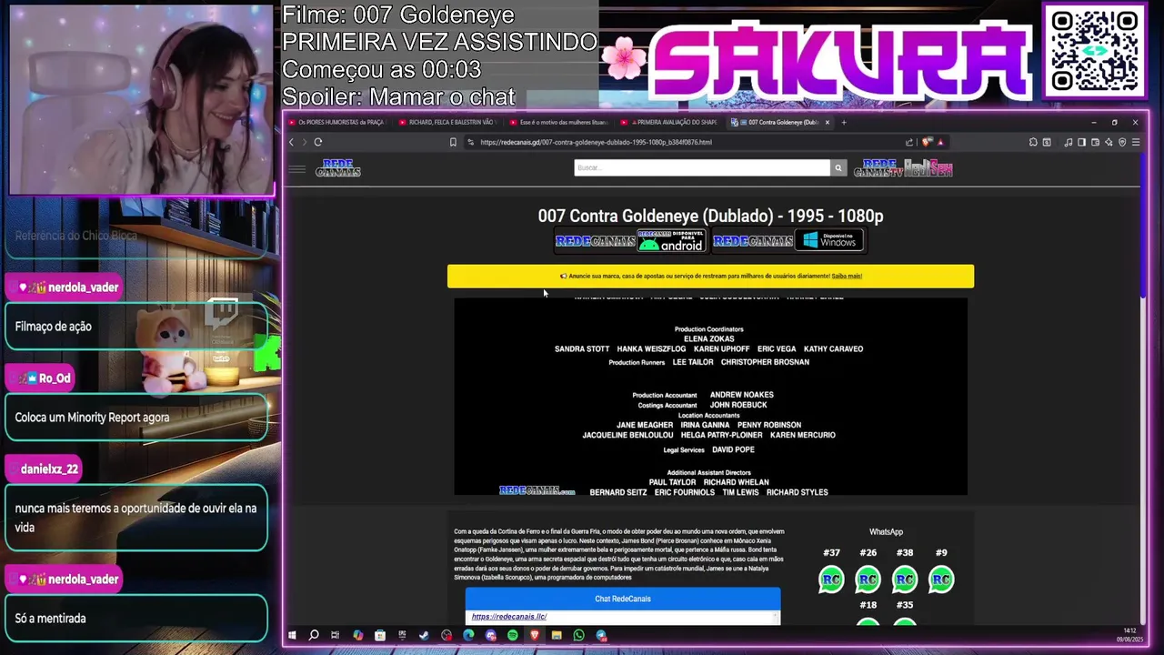Go back in the browser
1164x655 pixels.
(x=291, y=142)
